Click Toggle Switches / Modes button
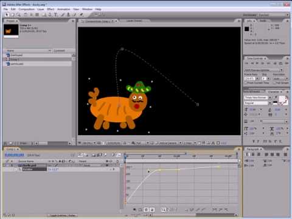The width and height of the screenshot is (292, 219). (63, 215)
